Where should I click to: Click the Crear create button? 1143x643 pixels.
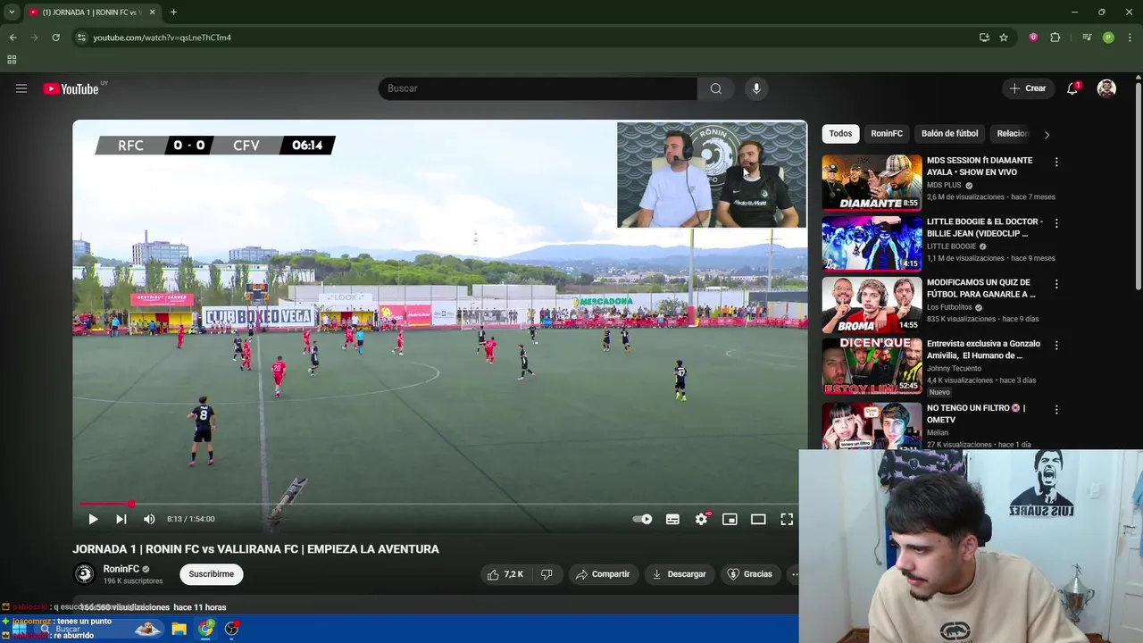(1028, 88)
